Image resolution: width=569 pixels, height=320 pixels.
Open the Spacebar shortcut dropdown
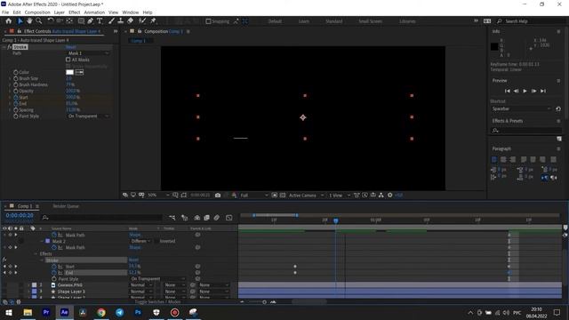521,108
